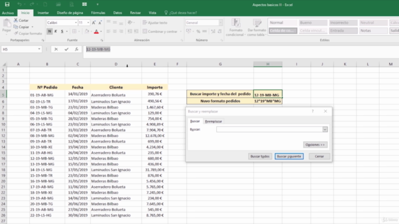This screenshot has width=399, height=224.
Task: Confirm entry with formula bar checkmark
Action: click(67, 49)
